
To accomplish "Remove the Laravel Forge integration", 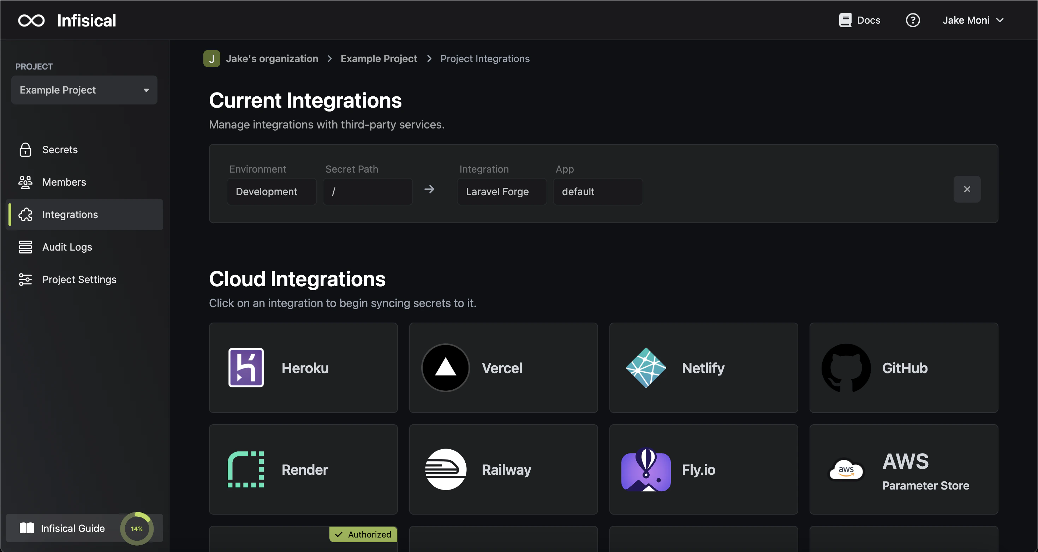I will [x=967, y=189].
